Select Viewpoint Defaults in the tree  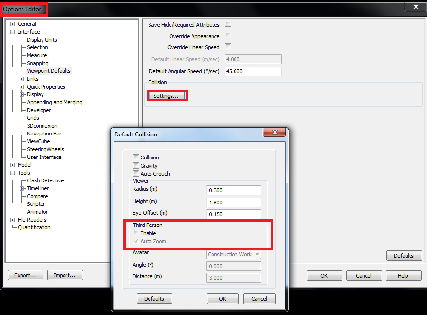click(x=48, y=70)
